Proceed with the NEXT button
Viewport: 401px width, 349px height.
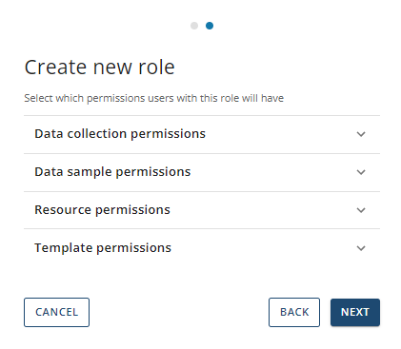coord(355,312)
